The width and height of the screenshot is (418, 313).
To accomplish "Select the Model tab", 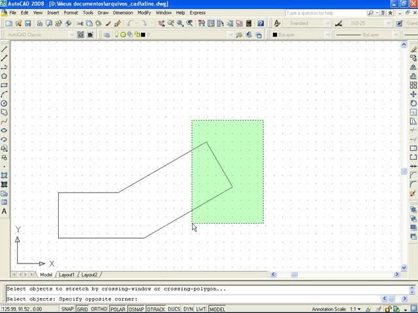I will (46, 275).
